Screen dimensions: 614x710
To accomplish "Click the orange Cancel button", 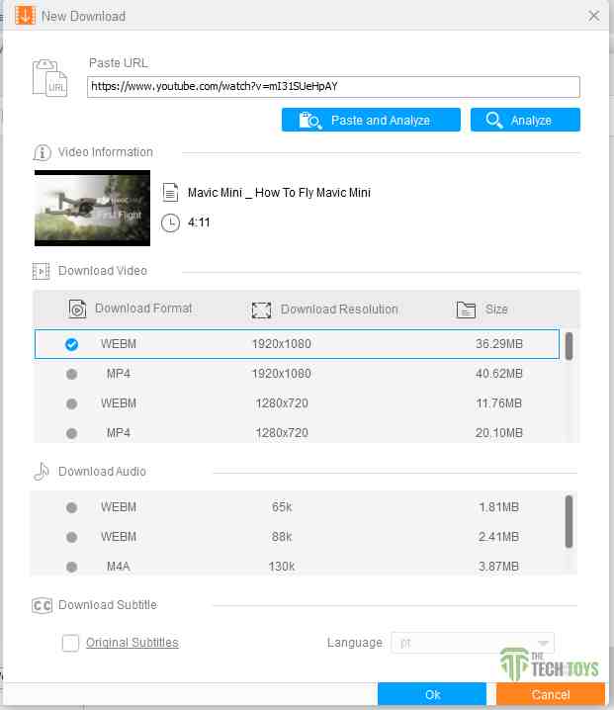I will tap(551, 694).
